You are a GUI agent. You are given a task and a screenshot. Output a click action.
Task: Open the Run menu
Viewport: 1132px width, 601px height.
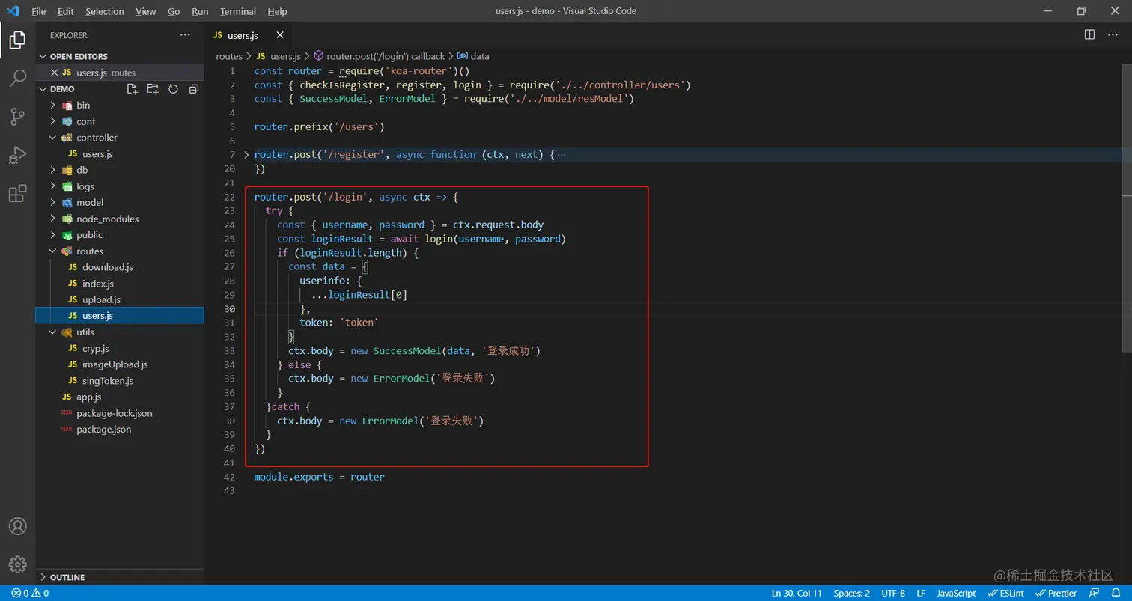pos(200,11)
